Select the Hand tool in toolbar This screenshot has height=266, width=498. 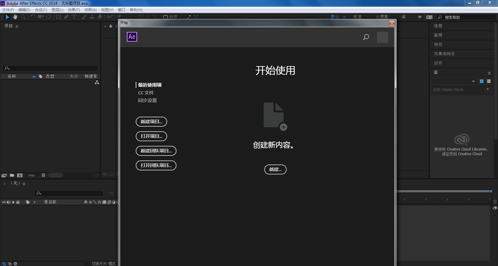[x=15, y=17]
